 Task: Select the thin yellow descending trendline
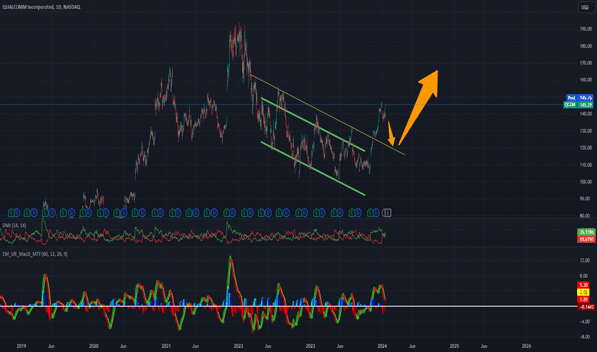(327, 115)
